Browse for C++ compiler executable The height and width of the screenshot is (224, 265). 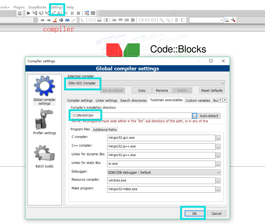pyautogui.click(x=218, y=147)
